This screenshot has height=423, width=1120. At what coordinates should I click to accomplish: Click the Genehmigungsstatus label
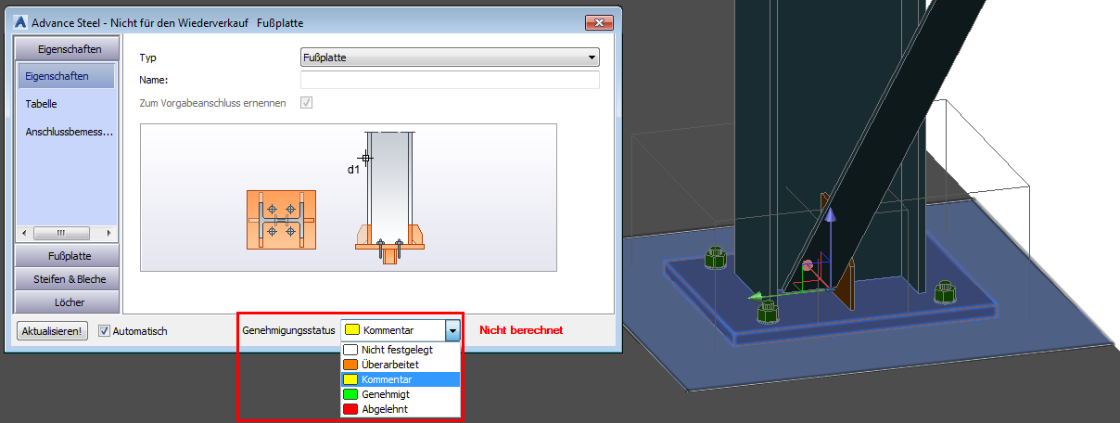pos(288,330)
